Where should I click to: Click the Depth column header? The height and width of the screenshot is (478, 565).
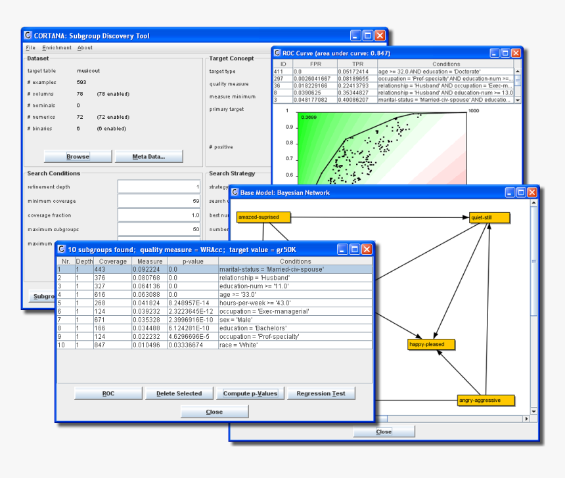[84, 261]
